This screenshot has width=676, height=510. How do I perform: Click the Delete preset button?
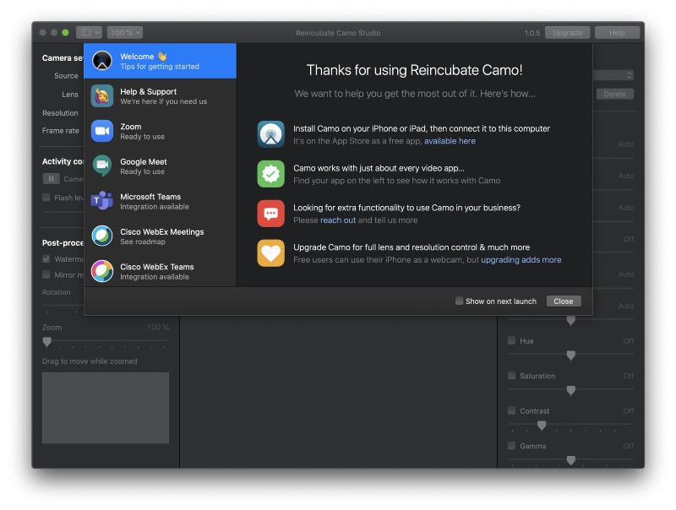[615, 94]
